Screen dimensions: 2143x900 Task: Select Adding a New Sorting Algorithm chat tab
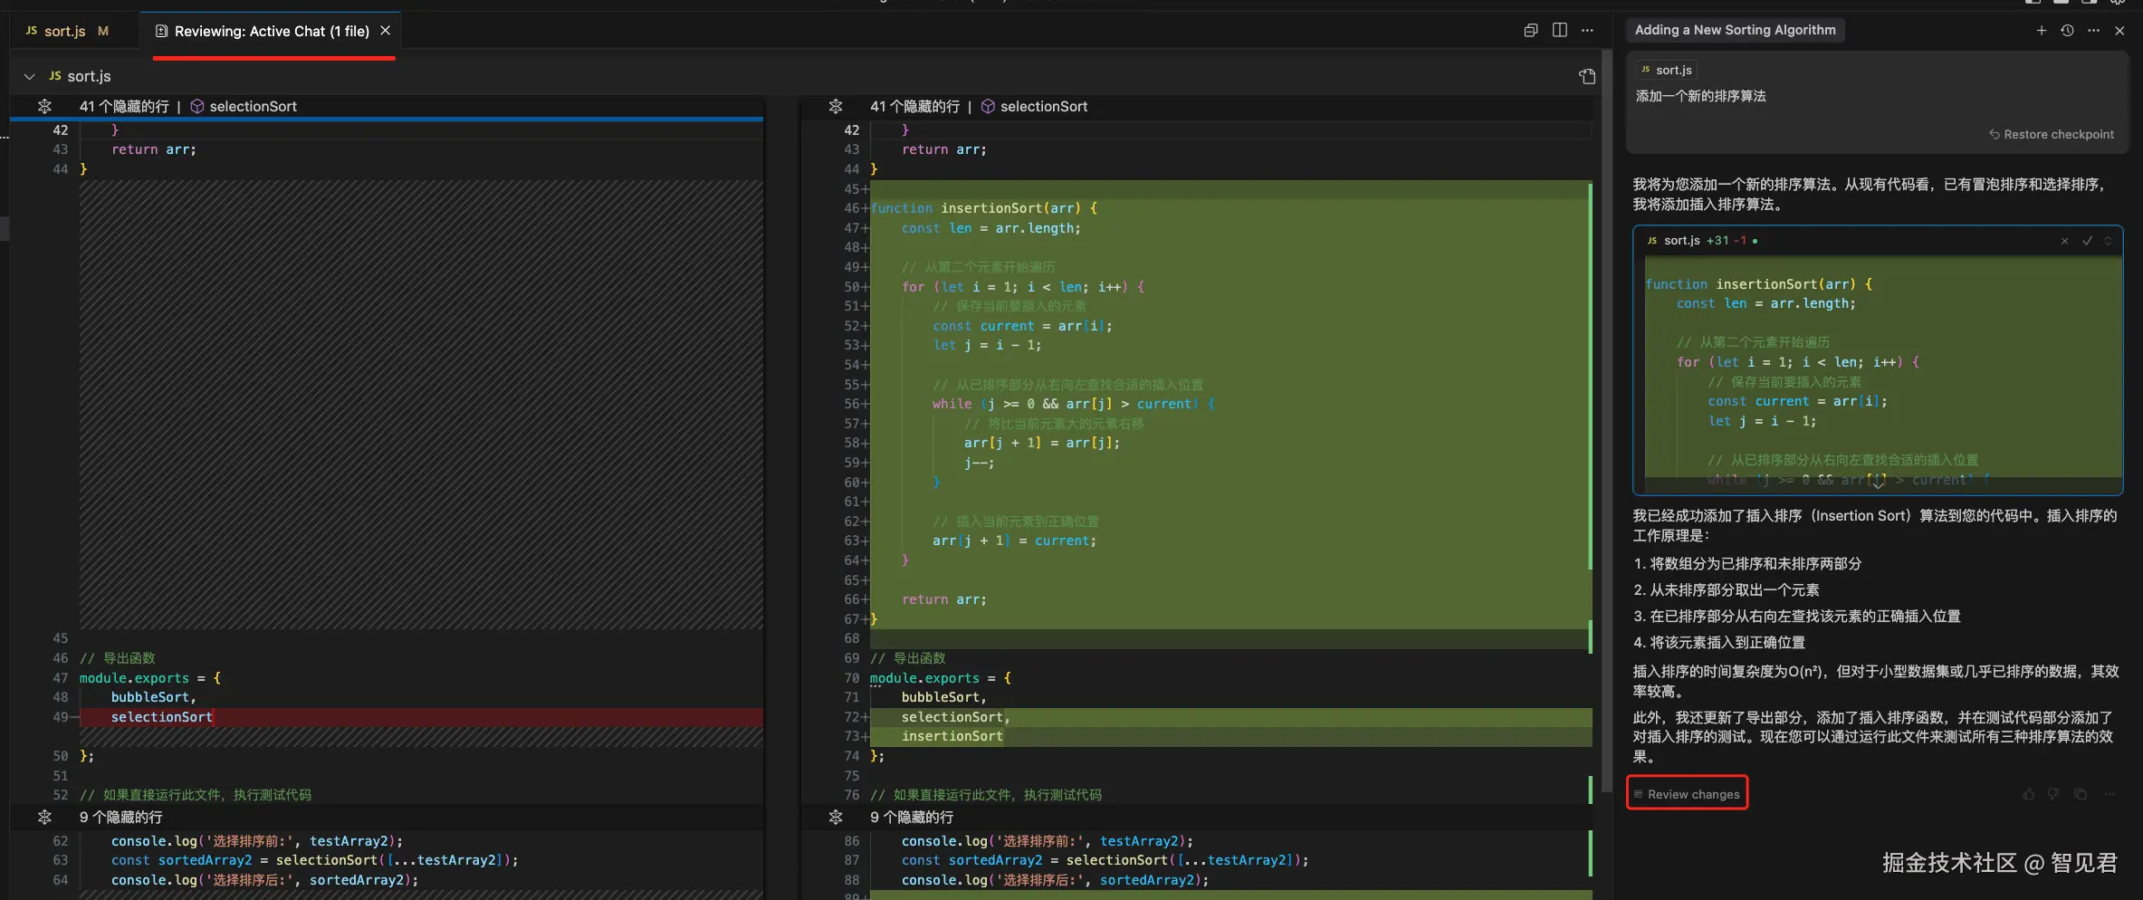1735,31
